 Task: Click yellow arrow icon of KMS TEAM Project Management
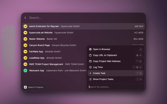click(x=25, y=64)
